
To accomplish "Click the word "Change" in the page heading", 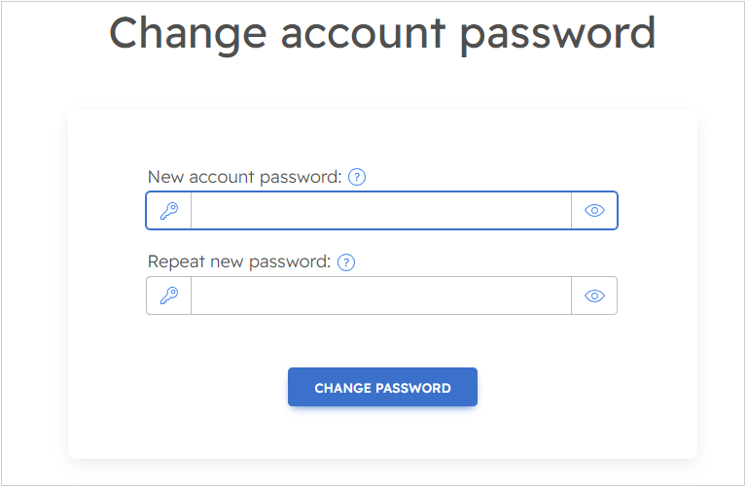I will tap(188, 33).
